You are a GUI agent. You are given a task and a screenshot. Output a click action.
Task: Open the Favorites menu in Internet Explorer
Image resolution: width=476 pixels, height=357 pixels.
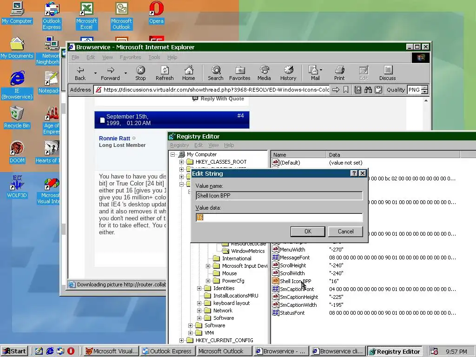(130, 57)
